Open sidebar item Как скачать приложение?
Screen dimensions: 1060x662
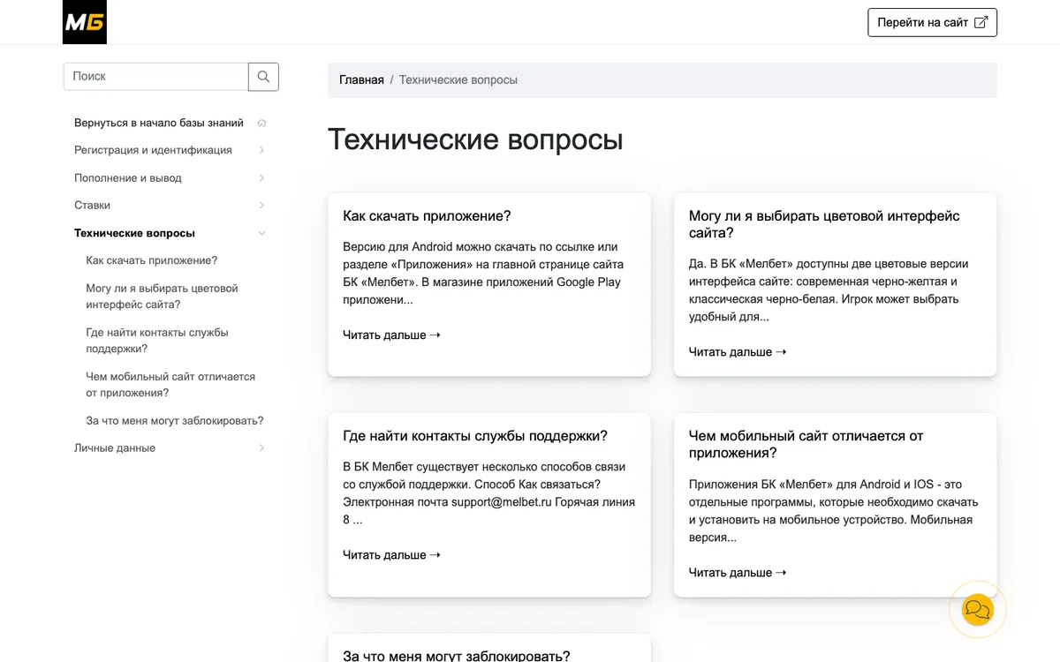[151, 260]
